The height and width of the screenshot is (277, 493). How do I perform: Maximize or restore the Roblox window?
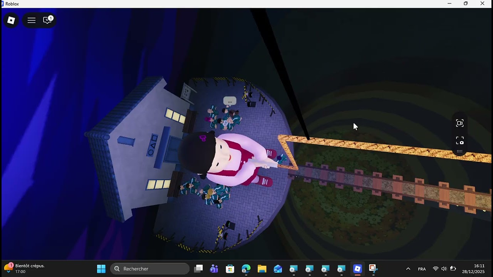pos(466,3)
